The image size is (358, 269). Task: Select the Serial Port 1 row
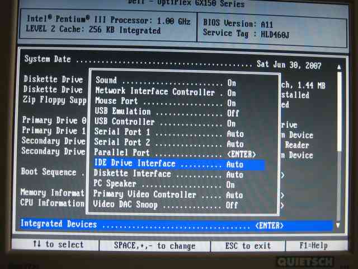[169, 133]
